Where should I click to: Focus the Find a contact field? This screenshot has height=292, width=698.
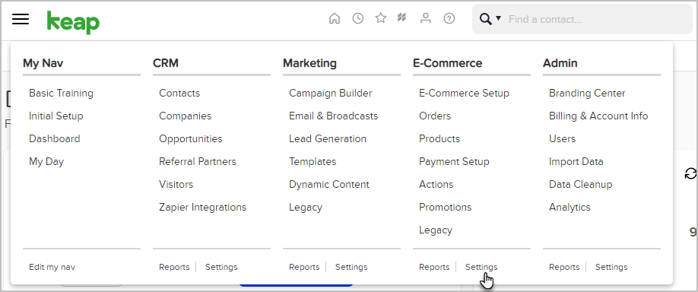[598, 19]
